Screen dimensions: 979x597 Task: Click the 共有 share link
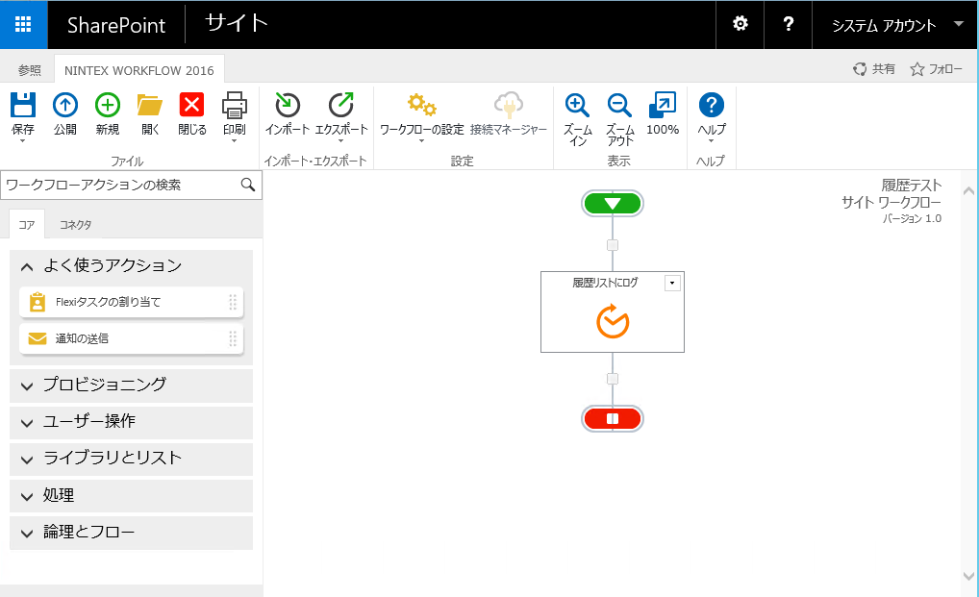874,69
